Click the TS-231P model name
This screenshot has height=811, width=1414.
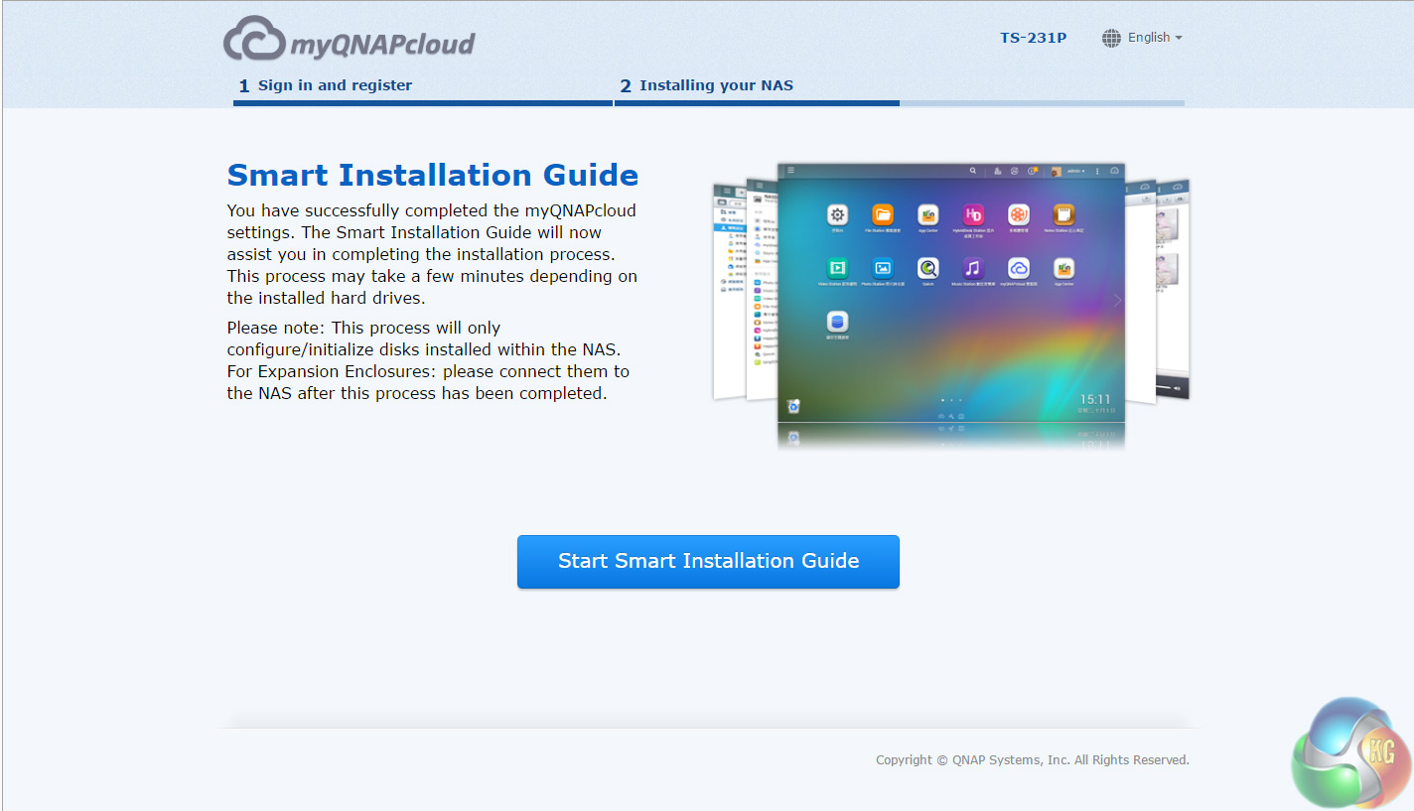coord(1034,38)
